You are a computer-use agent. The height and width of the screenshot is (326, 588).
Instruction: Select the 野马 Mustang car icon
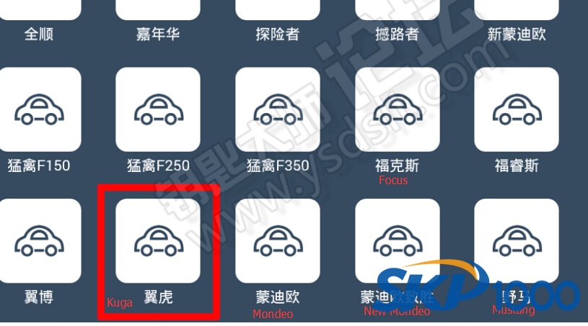[517, 241]
